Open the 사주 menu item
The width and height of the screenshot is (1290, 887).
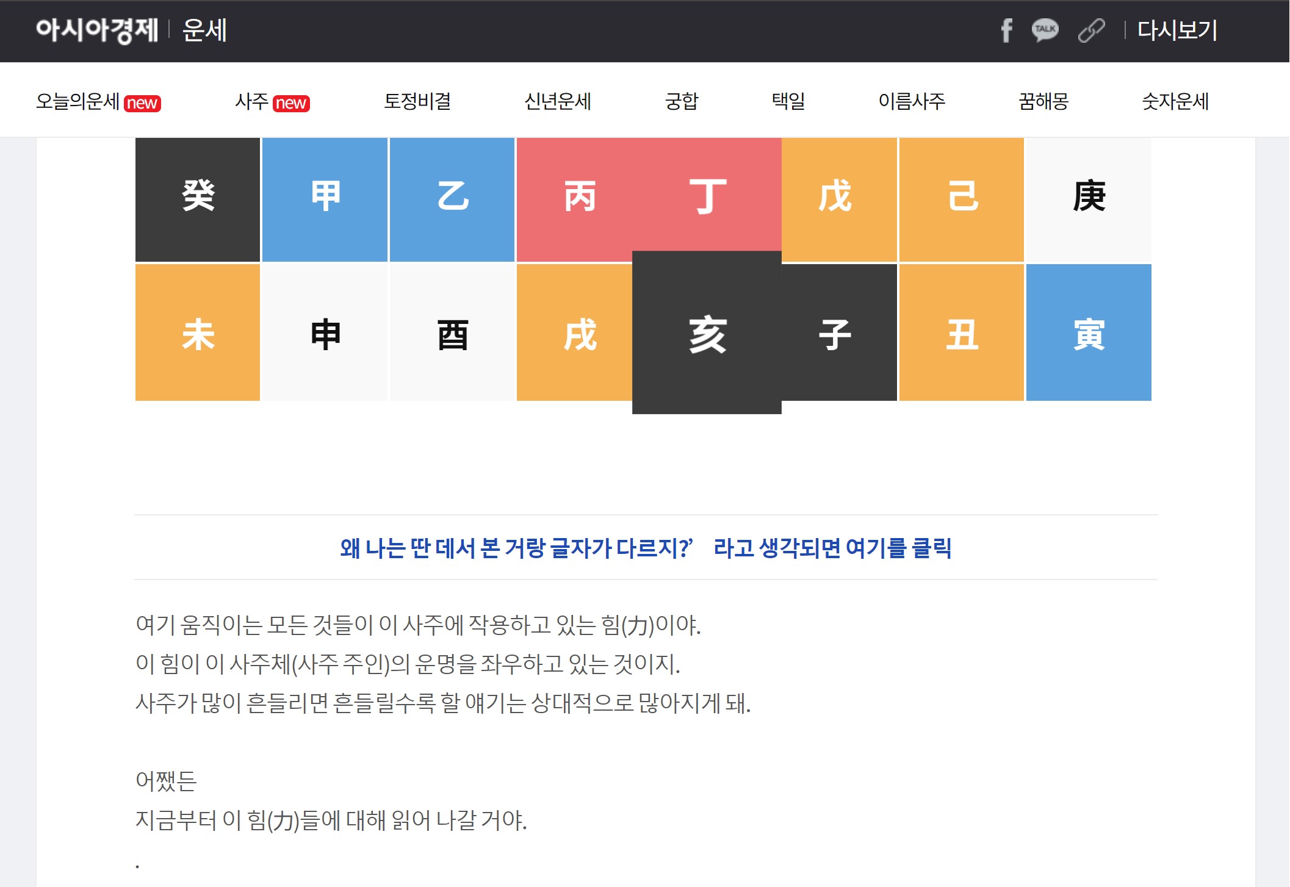click(x=272, y=101)
